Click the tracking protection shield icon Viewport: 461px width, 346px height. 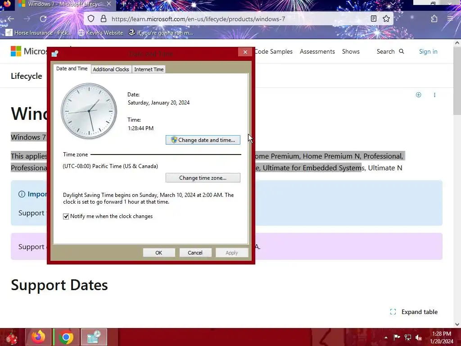point(91,19)
